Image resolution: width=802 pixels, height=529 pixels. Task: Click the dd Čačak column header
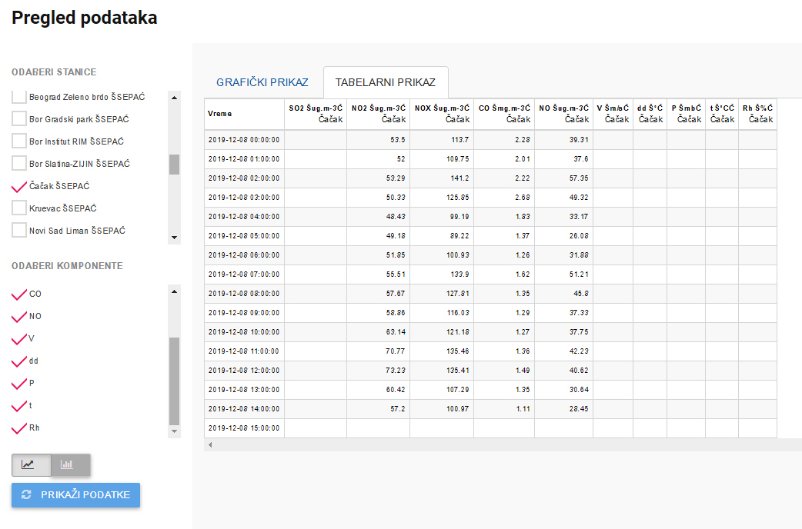click(x=650, y=114)
